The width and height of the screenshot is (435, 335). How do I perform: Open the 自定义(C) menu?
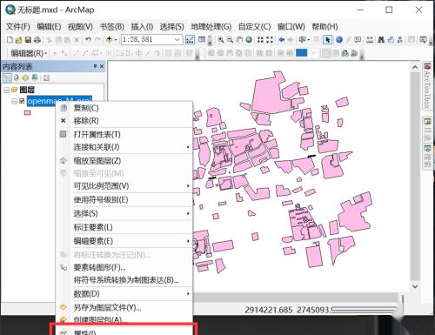click(x=254, y=27)
